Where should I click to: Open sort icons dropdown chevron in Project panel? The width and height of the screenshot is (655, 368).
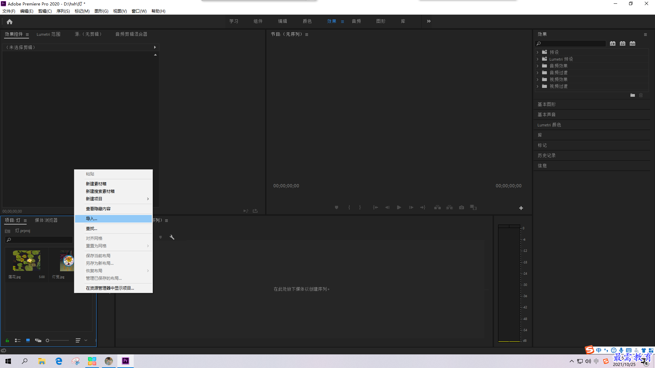pos(86,340)
